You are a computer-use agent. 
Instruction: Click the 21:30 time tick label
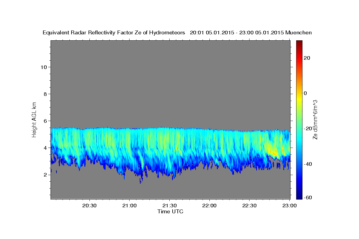[x=170, y=206]
